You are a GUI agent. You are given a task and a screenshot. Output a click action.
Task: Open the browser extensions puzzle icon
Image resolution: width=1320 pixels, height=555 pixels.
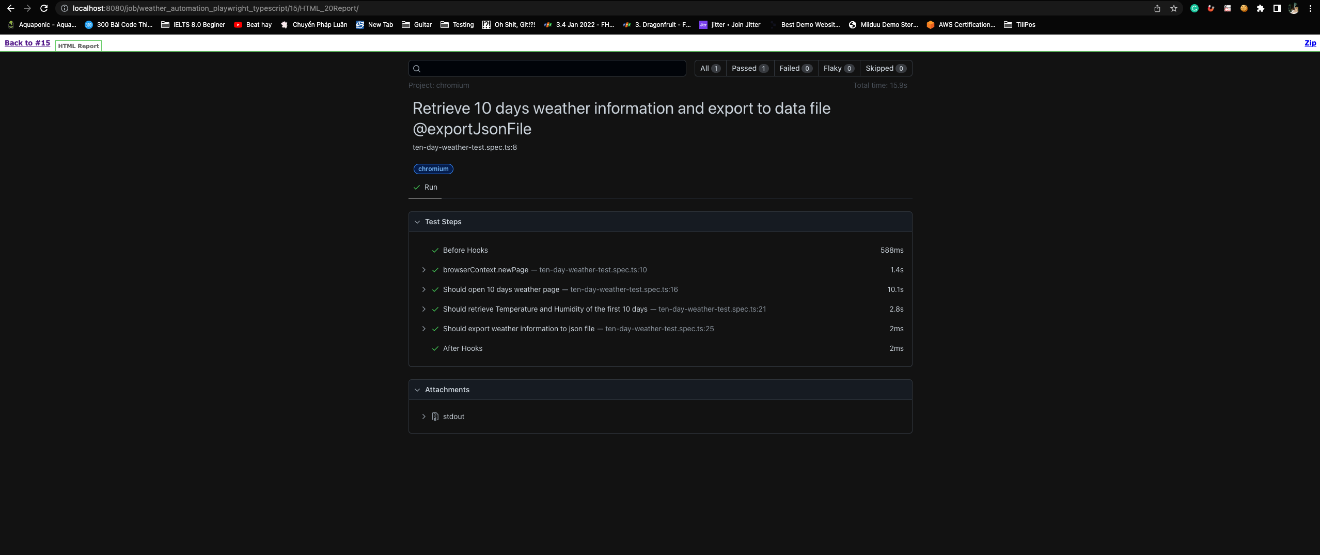pyautogui.click(x=1261, y=8)
